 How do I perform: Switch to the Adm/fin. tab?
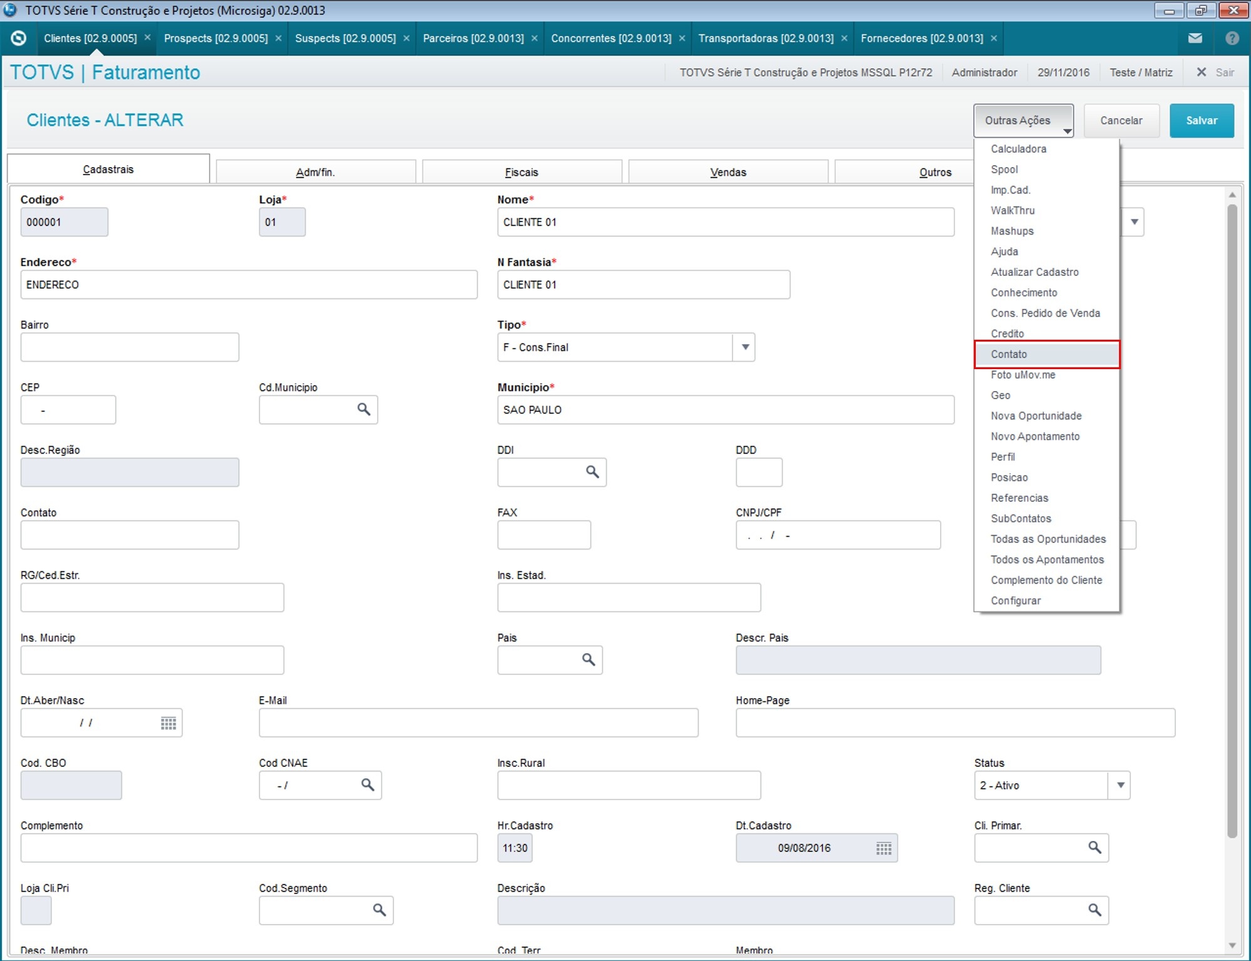click(315, 172)
